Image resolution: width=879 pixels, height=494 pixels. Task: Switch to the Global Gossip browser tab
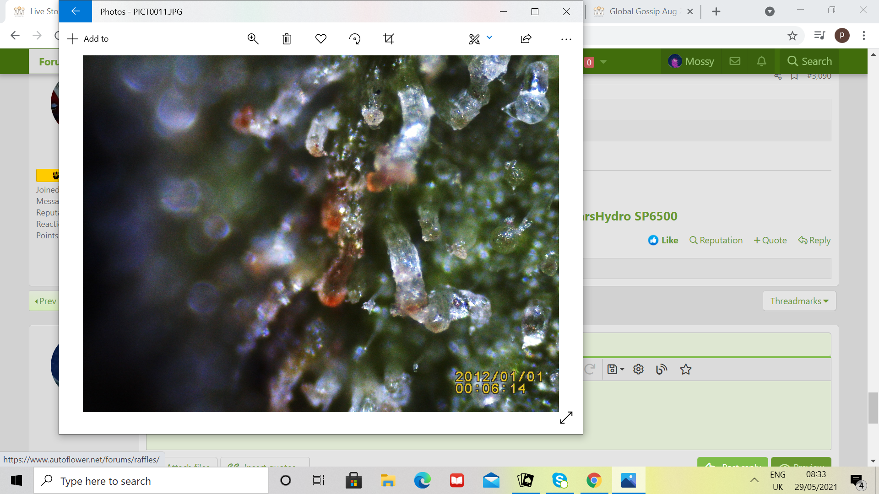tap(642, 11)
